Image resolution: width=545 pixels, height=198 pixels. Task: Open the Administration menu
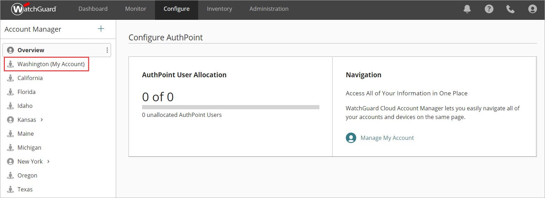269,9
